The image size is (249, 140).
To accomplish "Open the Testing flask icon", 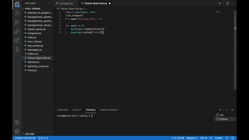I will [17, 49].
